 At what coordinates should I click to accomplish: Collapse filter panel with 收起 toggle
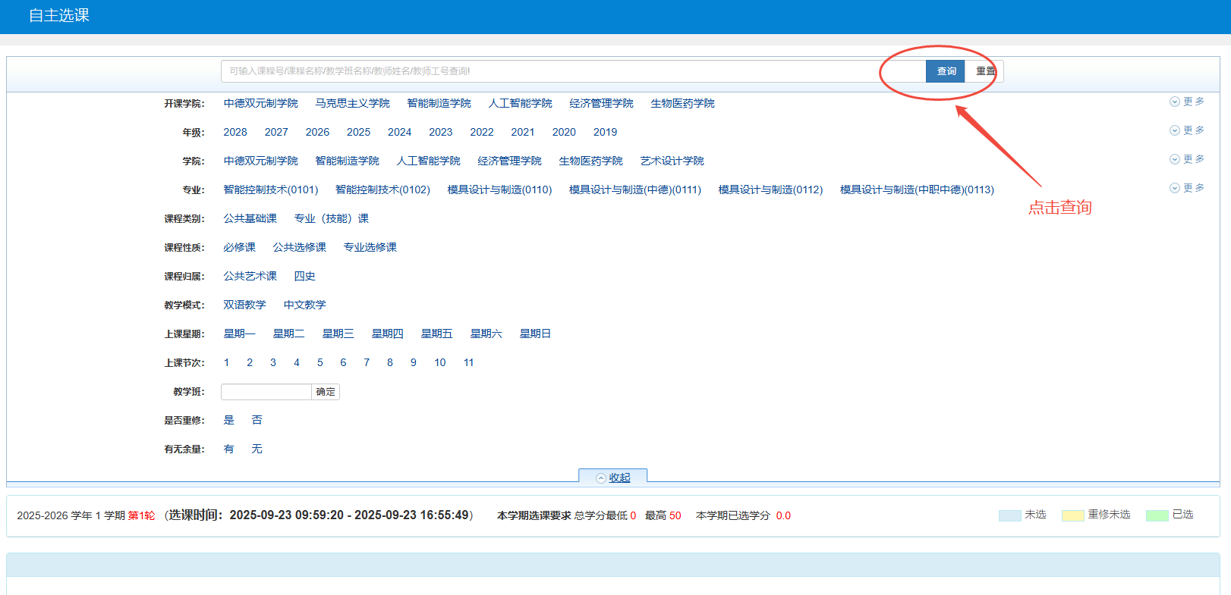point(613,478)
